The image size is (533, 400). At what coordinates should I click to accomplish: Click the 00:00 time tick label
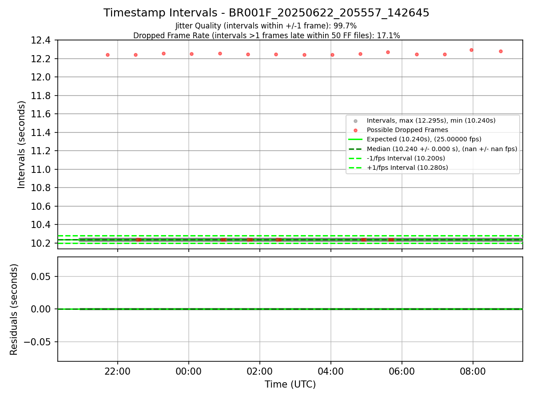point(189,371)
